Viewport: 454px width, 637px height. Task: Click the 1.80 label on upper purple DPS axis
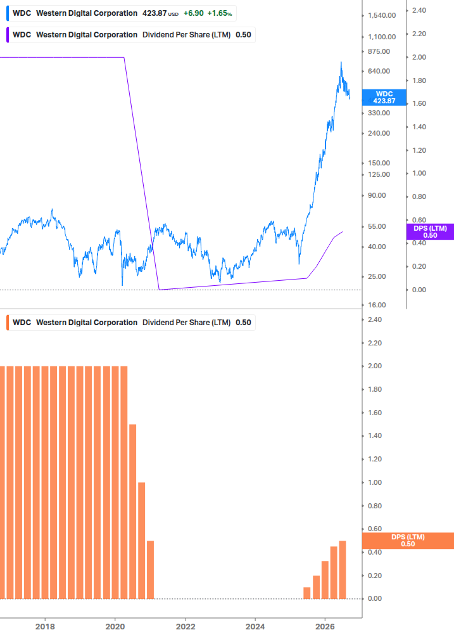tap(419, 81)
